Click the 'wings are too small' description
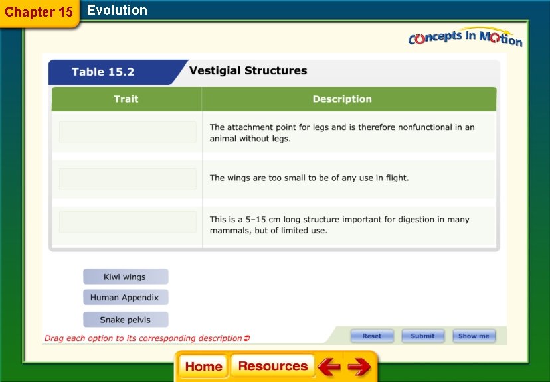 coord(309,178)
